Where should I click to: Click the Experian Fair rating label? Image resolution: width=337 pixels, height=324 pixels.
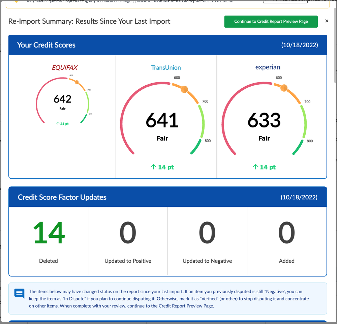pyautogui.click(x=264, y=138)
